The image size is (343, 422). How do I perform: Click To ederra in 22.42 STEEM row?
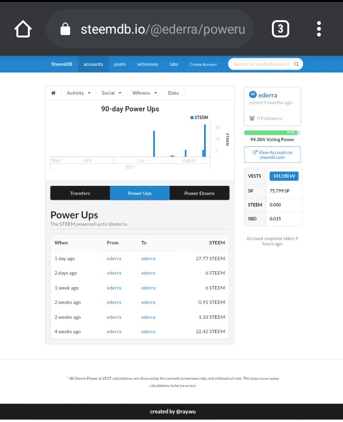[x=148, y=332]
